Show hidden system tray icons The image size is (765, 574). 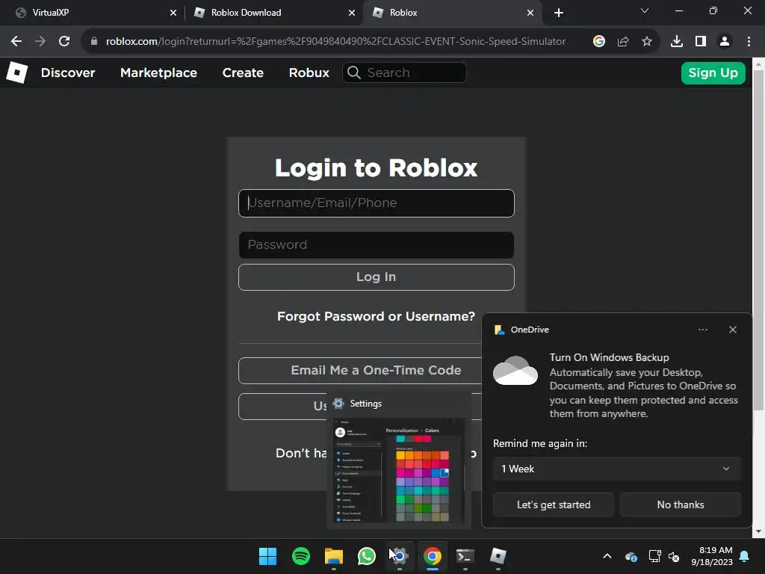pyautogui.click(x=607, y=556)
